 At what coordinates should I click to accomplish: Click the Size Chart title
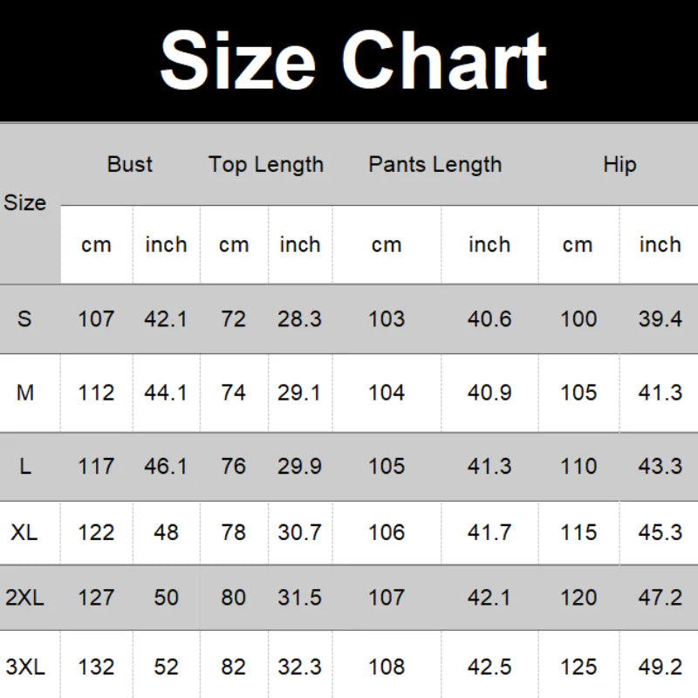tap(353, 59)
